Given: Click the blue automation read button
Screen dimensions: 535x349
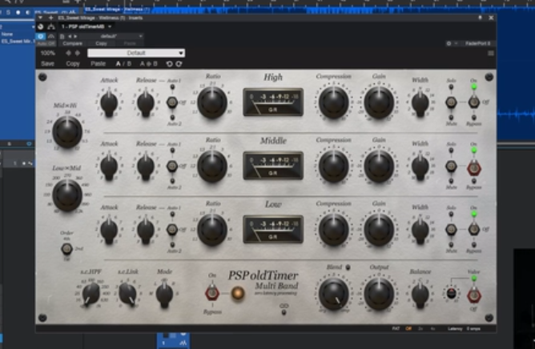Looking at the screenshot, I should pyautogui.click(x=41, y=36).
